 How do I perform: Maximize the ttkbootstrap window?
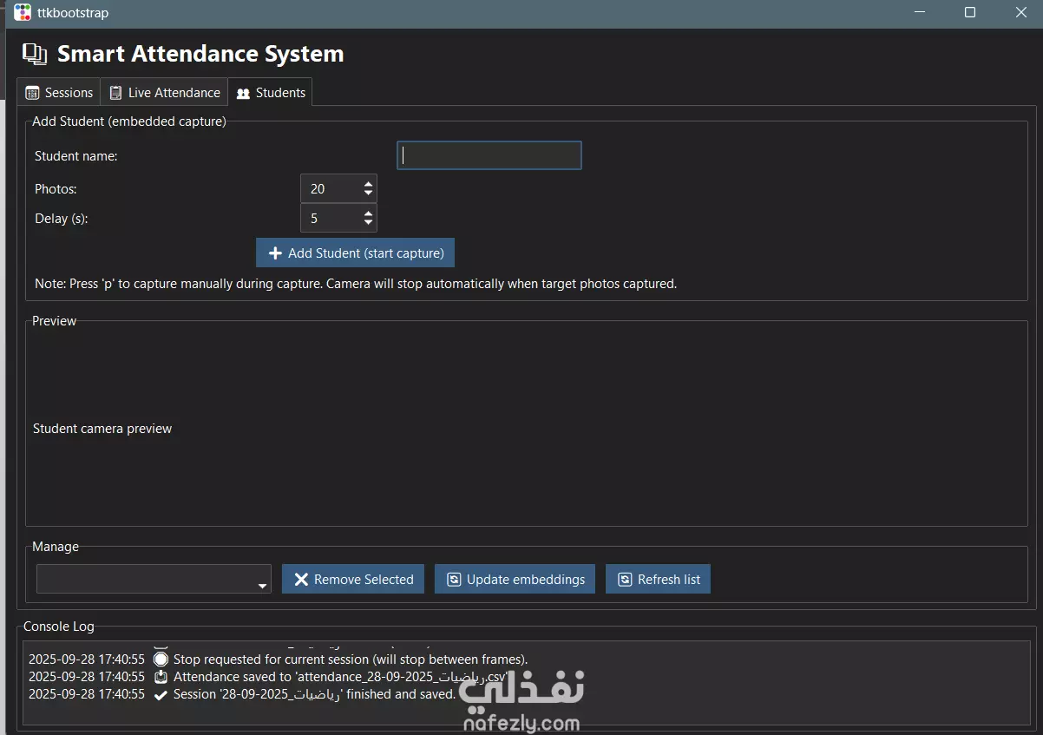(970, 13)
